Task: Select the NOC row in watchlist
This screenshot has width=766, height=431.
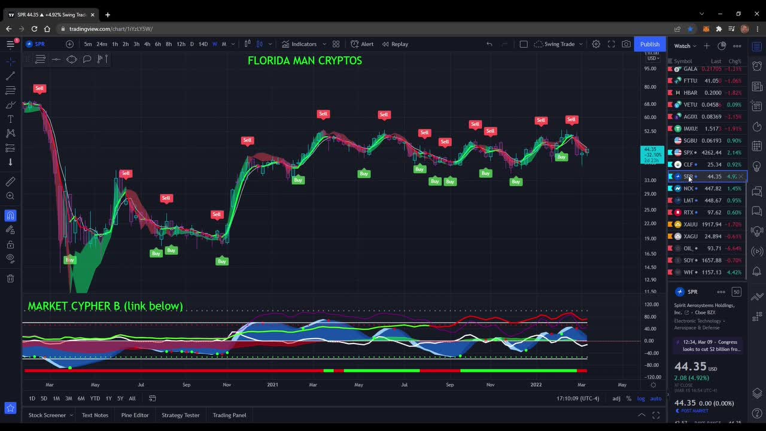Action: click(707, 189)
